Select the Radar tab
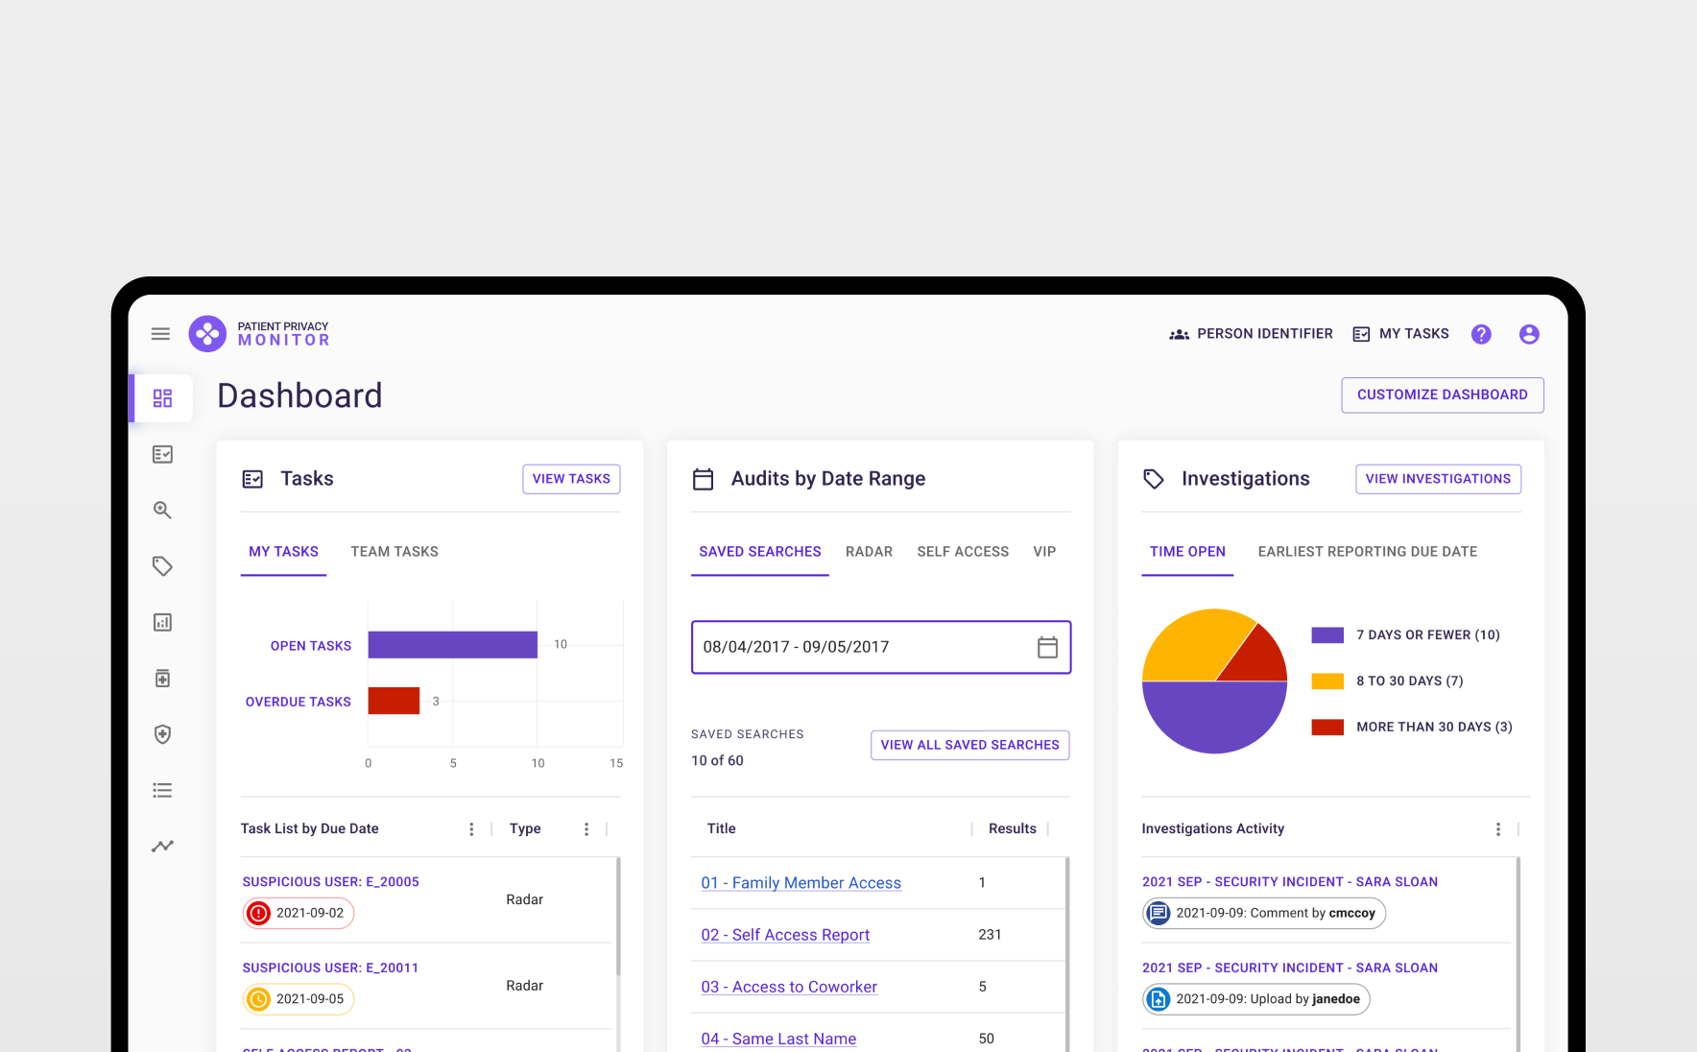The image size is (1697, 1052). (869, 552)
